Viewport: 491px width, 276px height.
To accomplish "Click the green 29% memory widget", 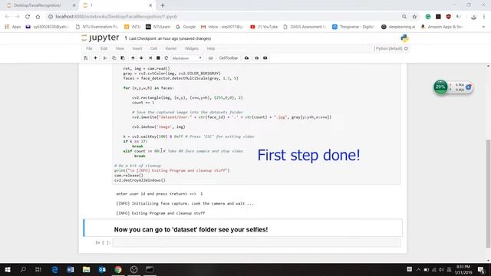I will (x=440, y=87).
